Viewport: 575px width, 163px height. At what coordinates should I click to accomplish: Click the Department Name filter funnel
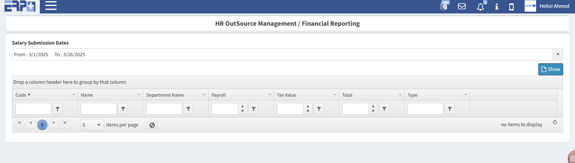point(188,109)
